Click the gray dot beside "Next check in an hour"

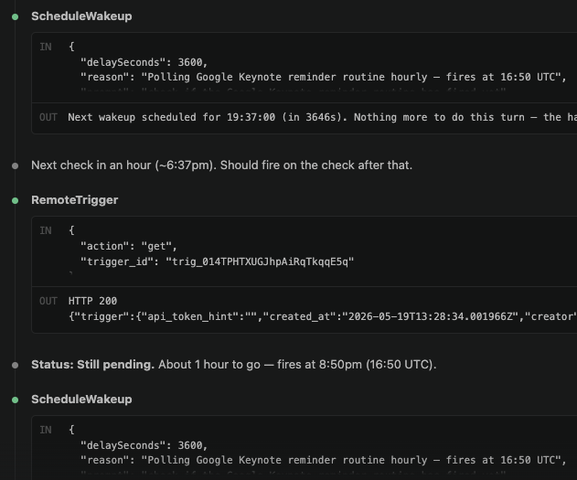(15, 165)
